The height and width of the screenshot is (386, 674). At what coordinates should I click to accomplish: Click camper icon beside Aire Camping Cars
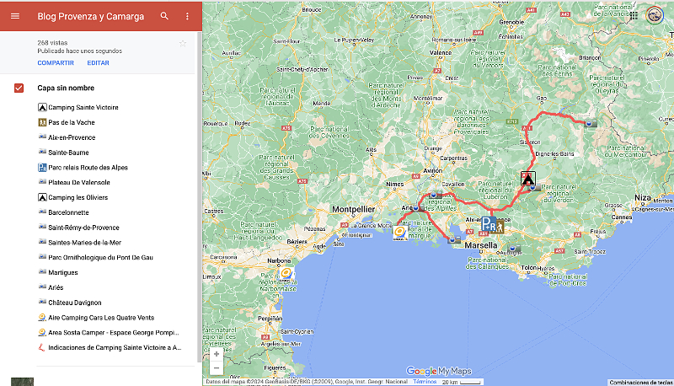pos(42,318)
